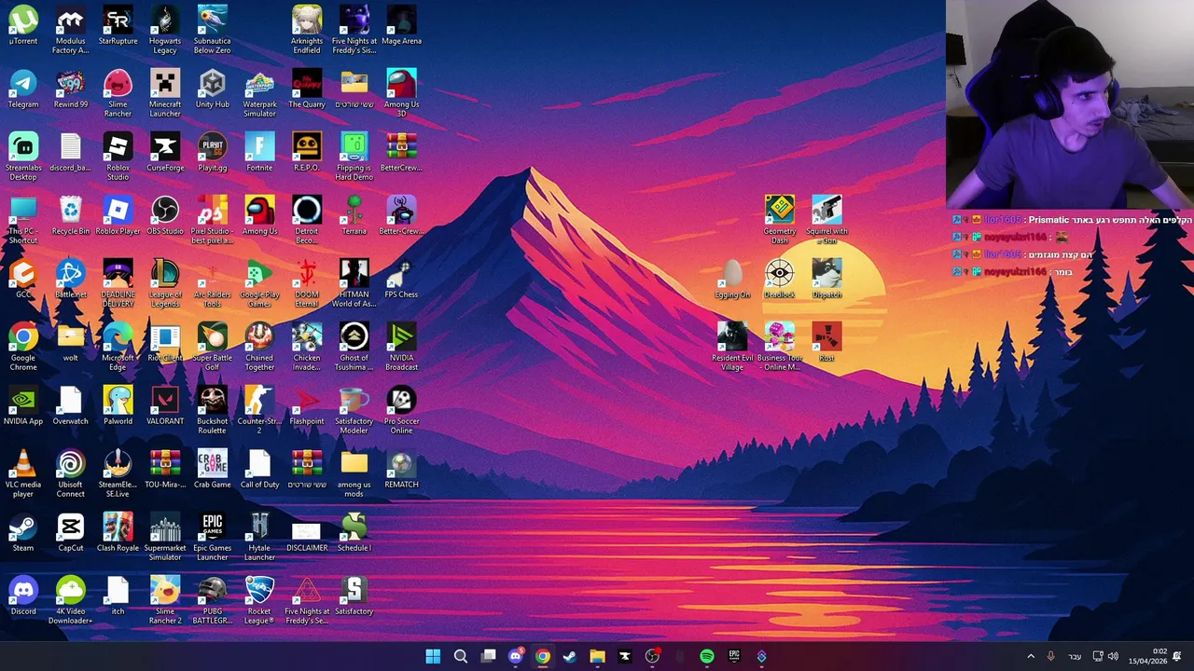The image size is (1194, 671).
Task: Open File Explorer from the taskbar
Action: [x=597, y=656]
